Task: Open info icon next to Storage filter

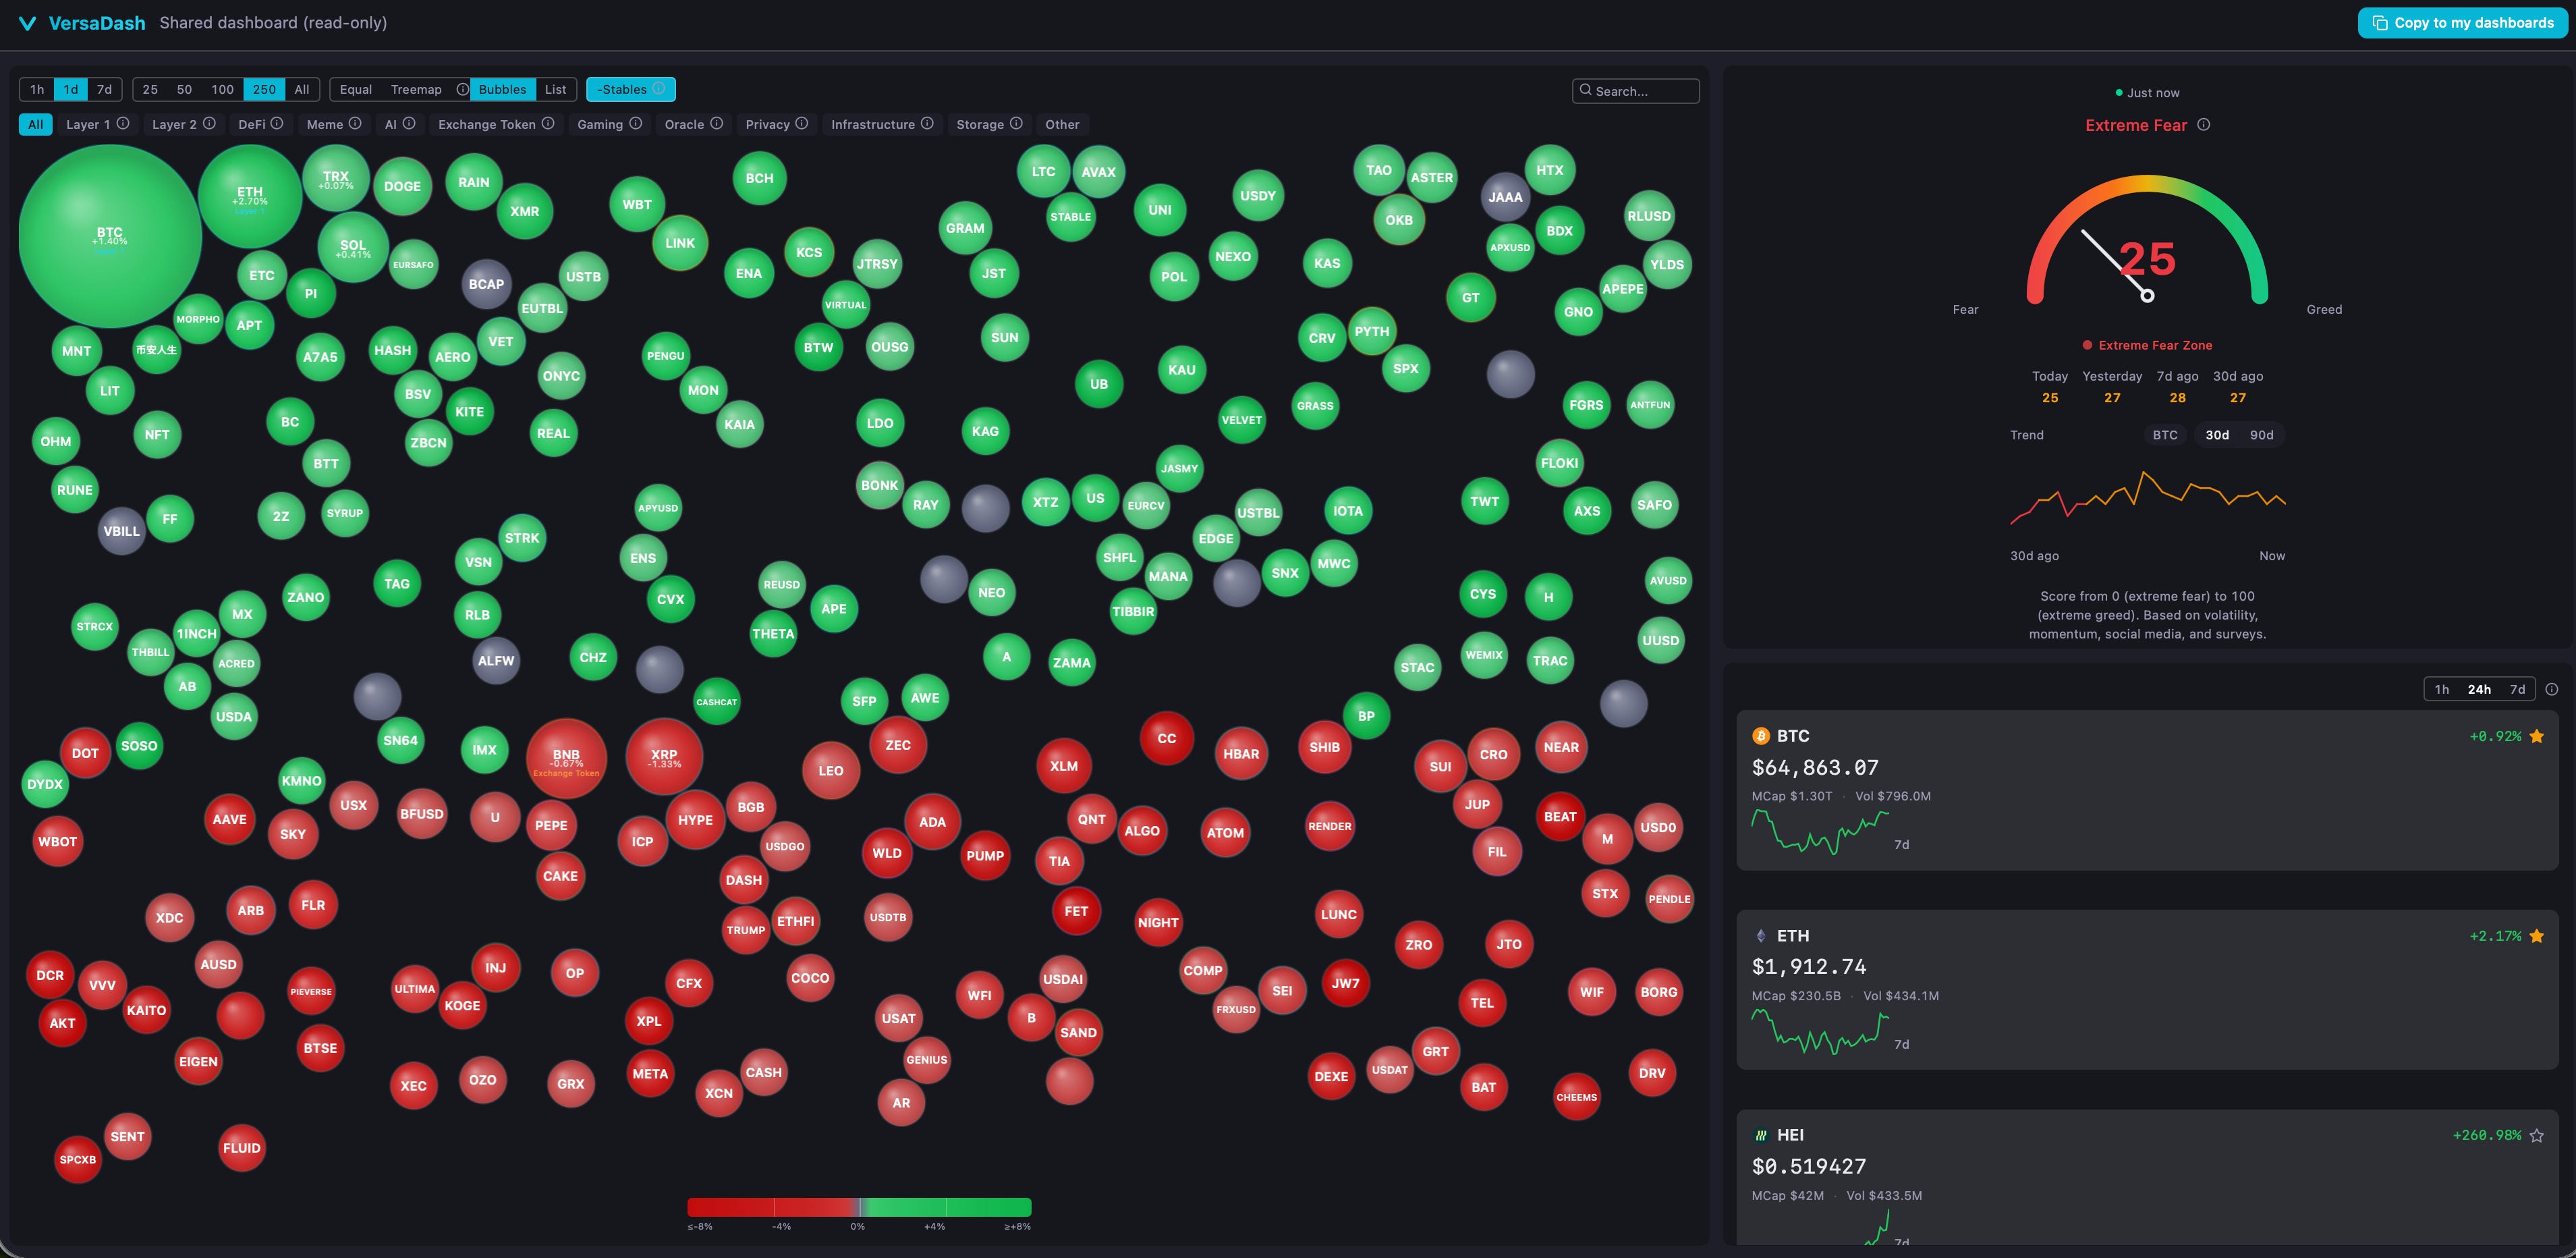Action: (x=1016, y=123)
